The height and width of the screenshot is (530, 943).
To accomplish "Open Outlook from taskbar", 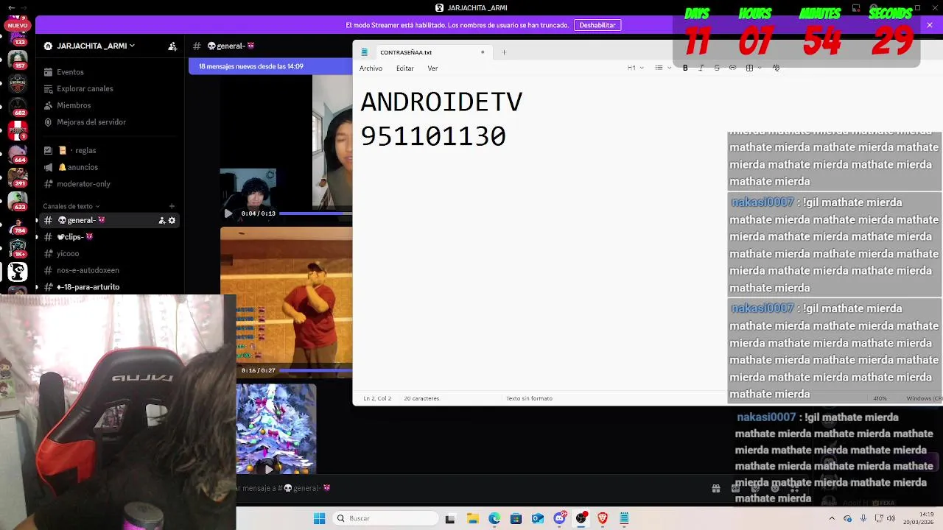I will [538, 518].
